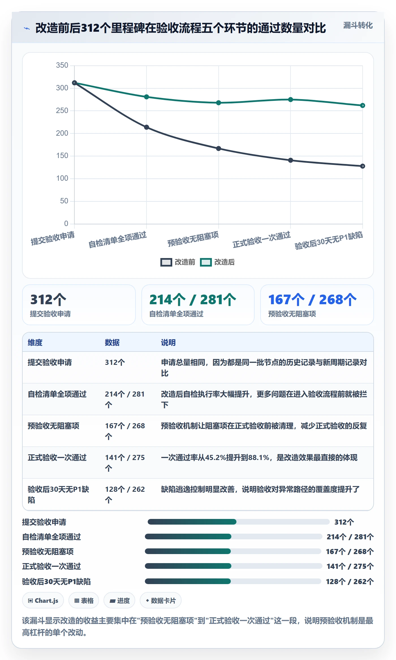Toggle the 改造后 legend swatch
Viewport: 396px width, 660px height.
[x=206, y=262]
